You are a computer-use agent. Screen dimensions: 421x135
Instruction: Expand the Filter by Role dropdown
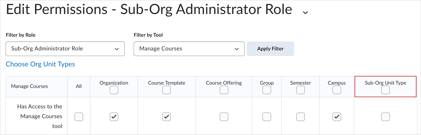65,49
